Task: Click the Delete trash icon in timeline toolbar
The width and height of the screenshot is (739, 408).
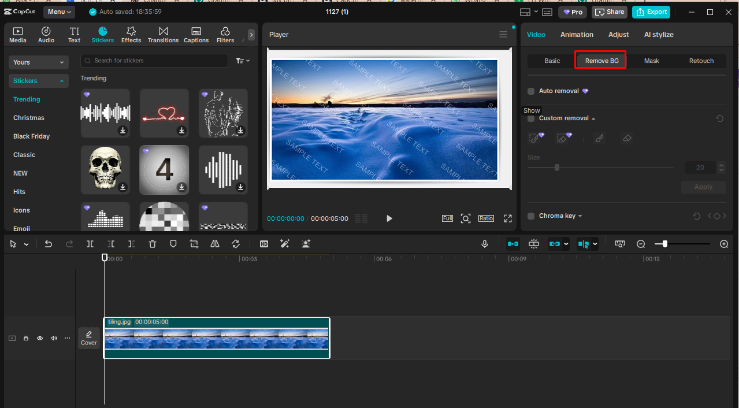Action: tap(153, 244)
